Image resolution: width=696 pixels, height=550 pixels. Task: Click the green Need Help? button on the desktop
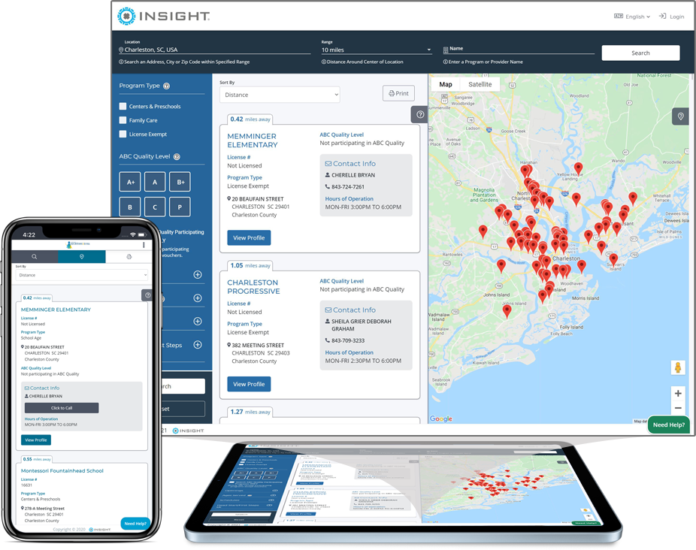tap(668, 425)
